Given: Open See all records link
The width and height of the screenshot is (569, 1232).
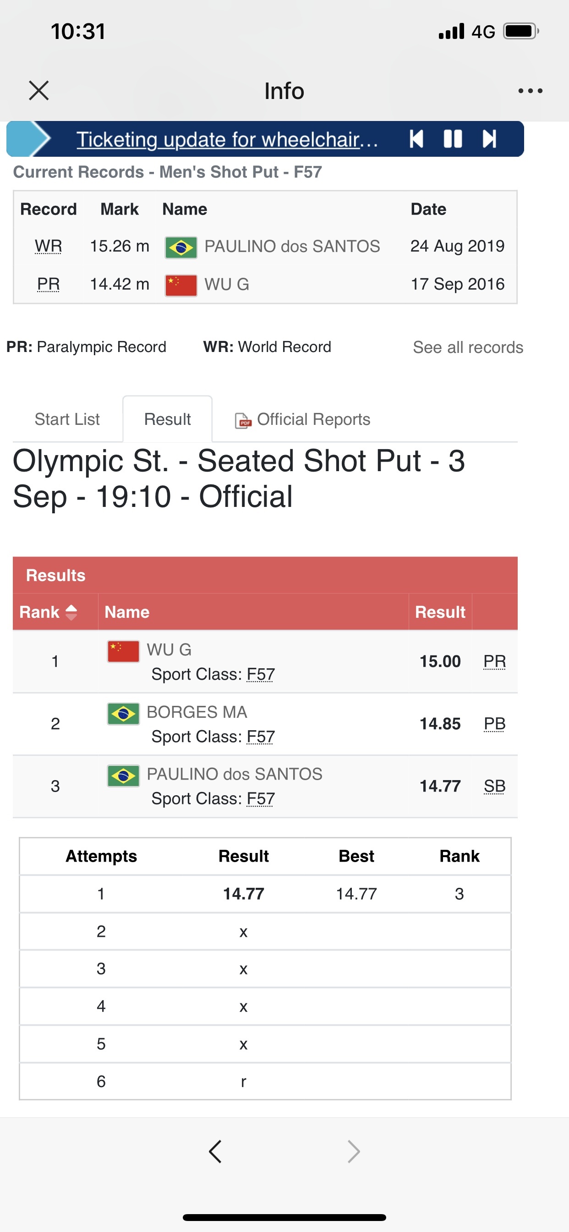Looking at the screenshot, I should (468, 347).
